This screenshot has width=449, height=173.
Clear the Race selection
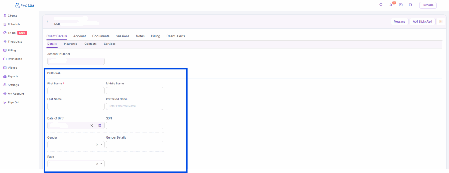(x=97, y=164)
